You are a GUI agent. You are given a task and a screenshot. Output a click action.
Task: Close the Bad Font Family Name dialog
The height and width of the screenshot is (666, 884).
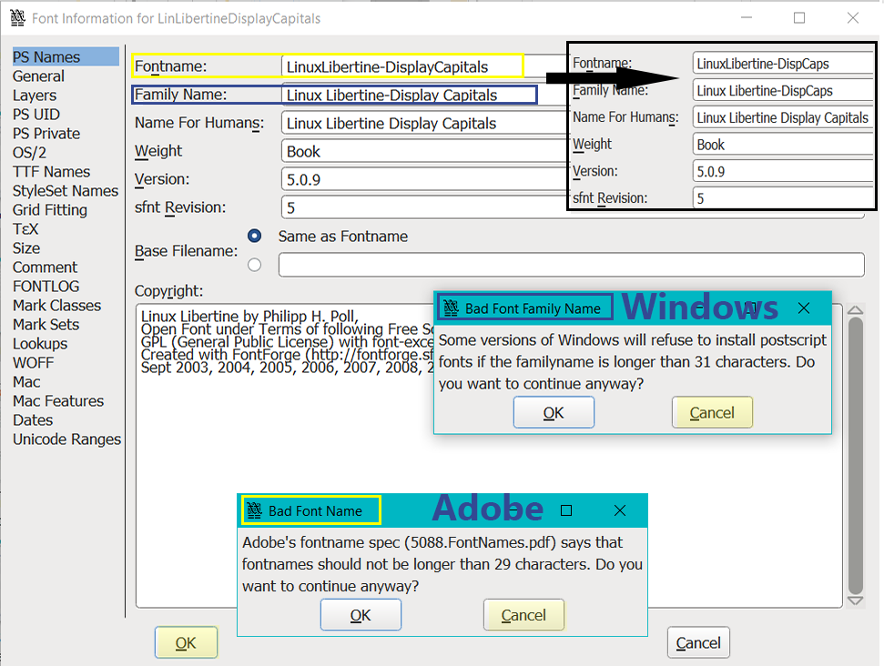coord(803,308)
